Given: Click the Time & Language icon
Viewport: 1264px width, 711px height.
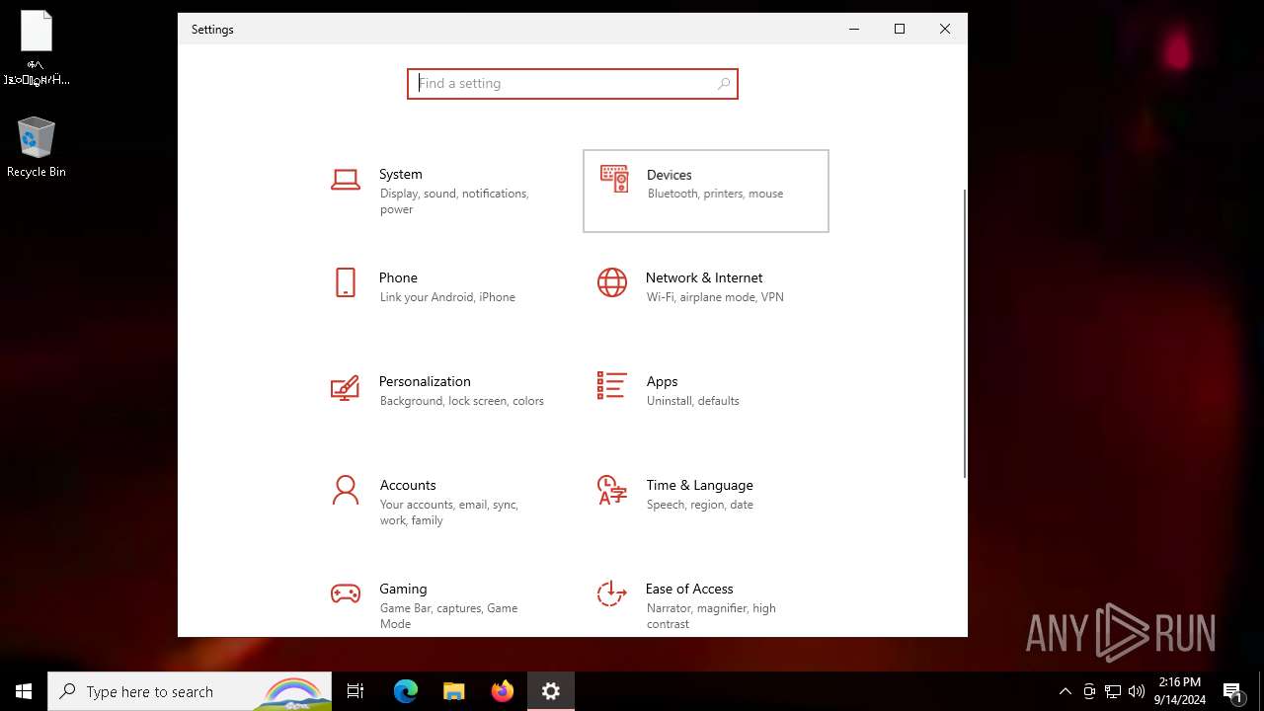Looking at the screenshot, I should [x=612, y=490].
